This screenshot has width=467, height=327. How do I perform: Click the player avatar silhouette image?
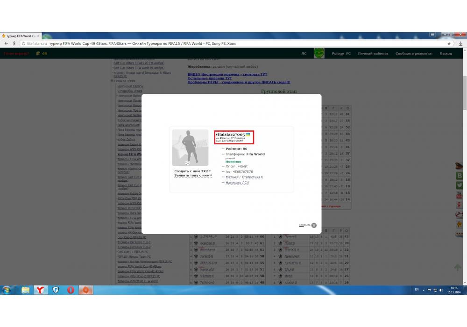click(x=190, y=148)
